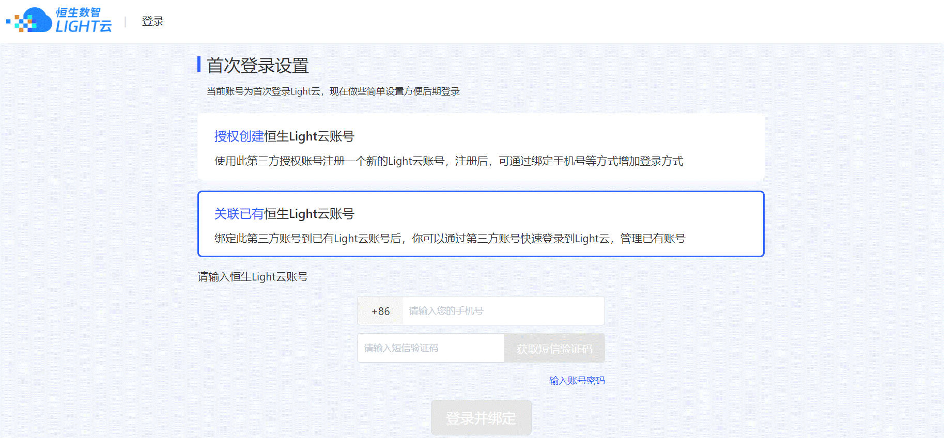Click the 登录并绑定 button
Viewport: 944px width, 438px height.
[481, 418]
